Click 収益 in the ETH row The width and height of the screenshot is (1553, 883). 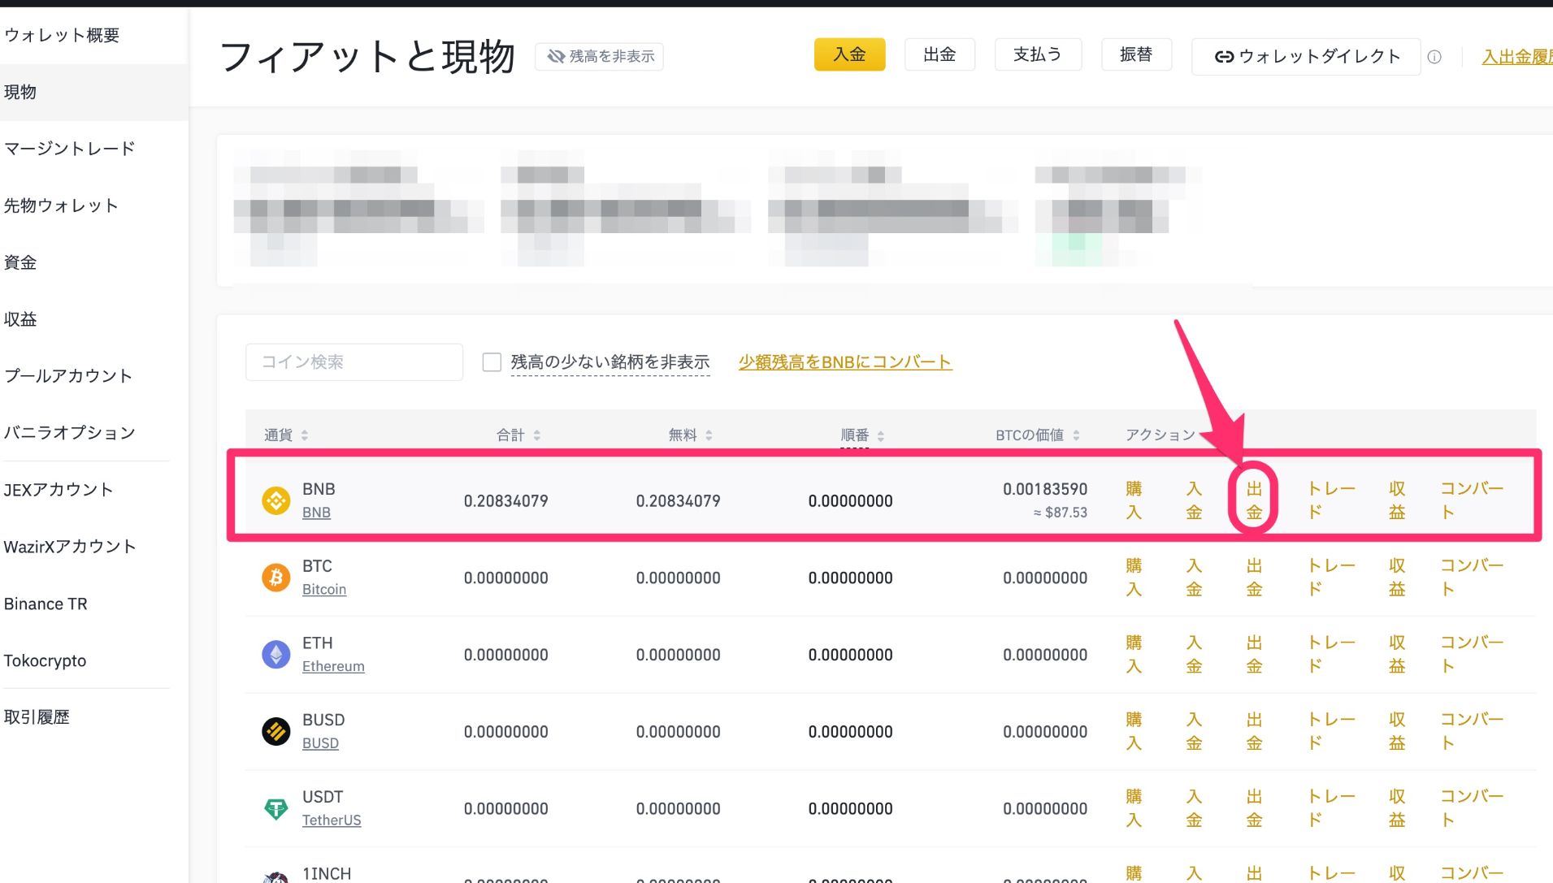[x=1397, y=655]
